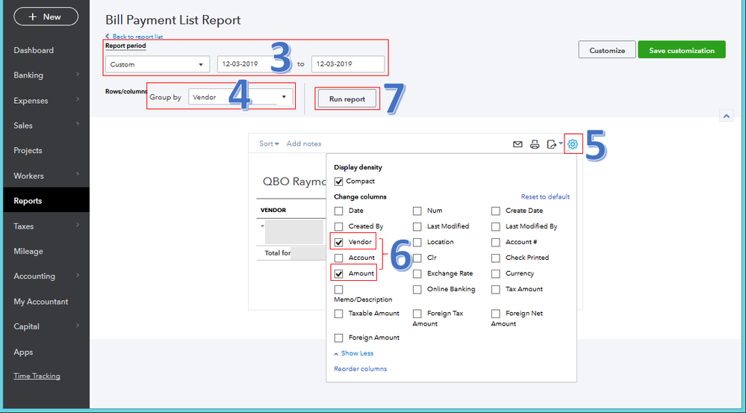
Task: Enable the Tax Amount checkbox
Action: [x=496, y=289]
